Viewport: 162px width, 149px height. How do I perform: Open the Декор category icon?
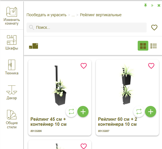[x=12, y=93]
